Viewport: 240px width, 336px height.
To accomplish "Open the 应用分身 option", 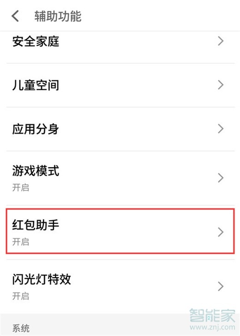I will pyautogui.click(x=120, y=129).
